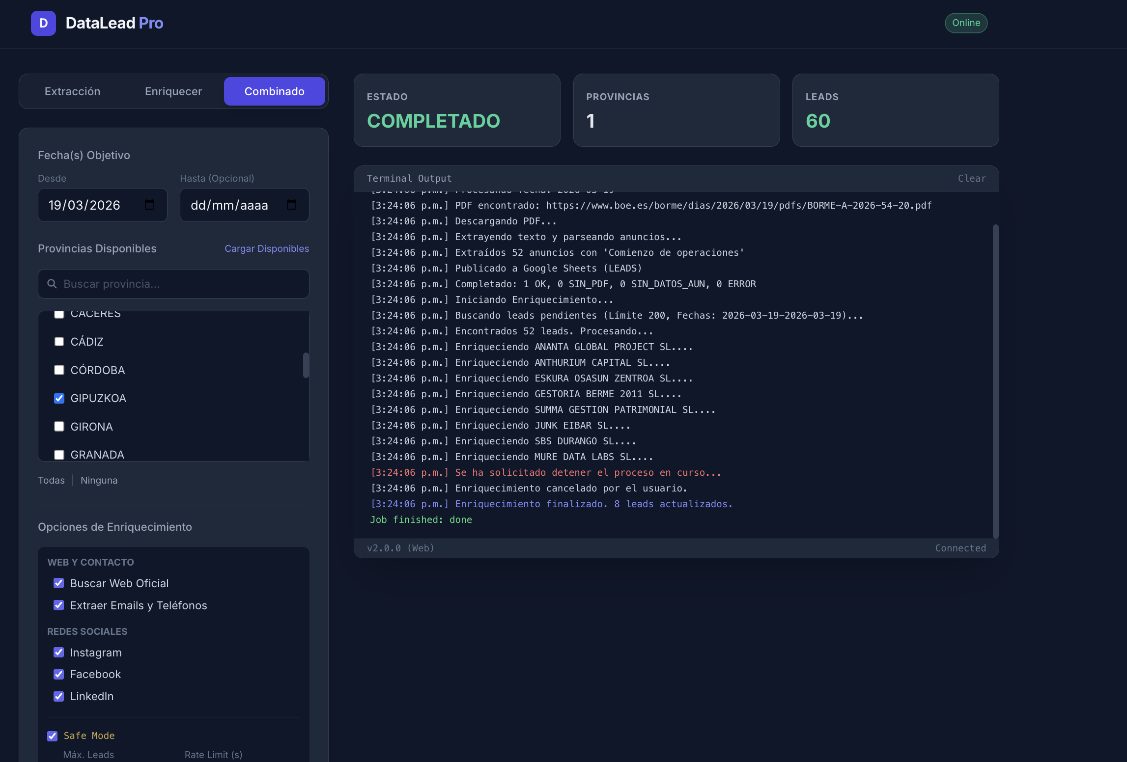Clear the terminal output

(x=971, y=178)
